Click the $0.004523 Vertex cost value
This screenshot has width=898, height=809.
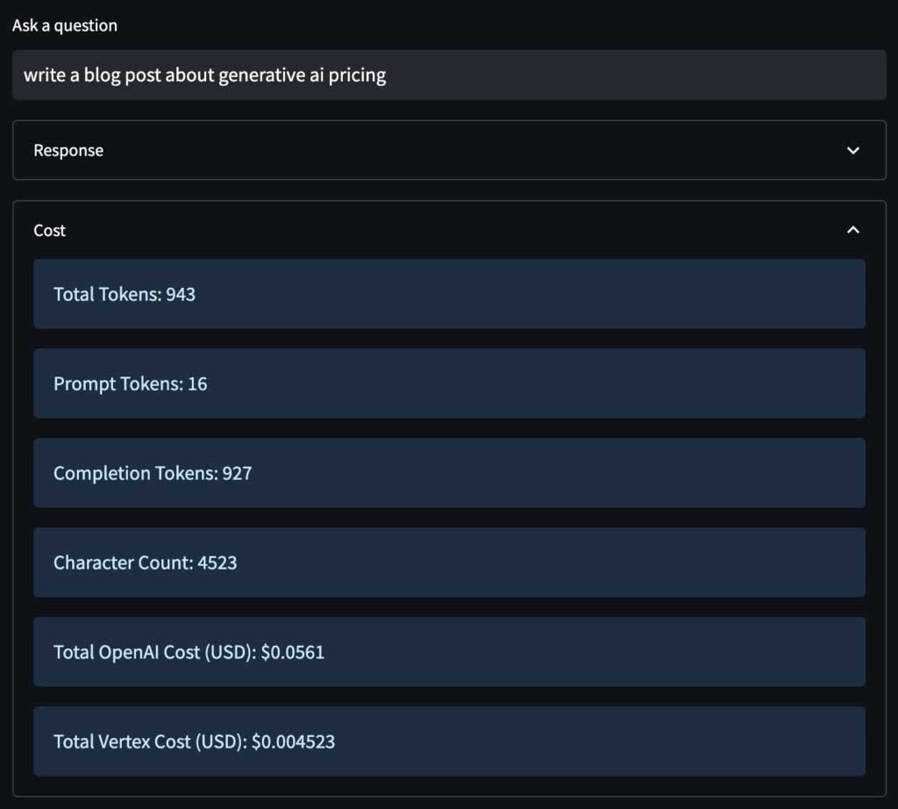point(293,742)
